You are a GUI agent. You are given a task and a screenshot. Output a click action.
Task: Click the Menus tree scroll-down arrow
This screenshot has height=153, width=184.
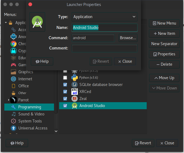coord(56,131)
